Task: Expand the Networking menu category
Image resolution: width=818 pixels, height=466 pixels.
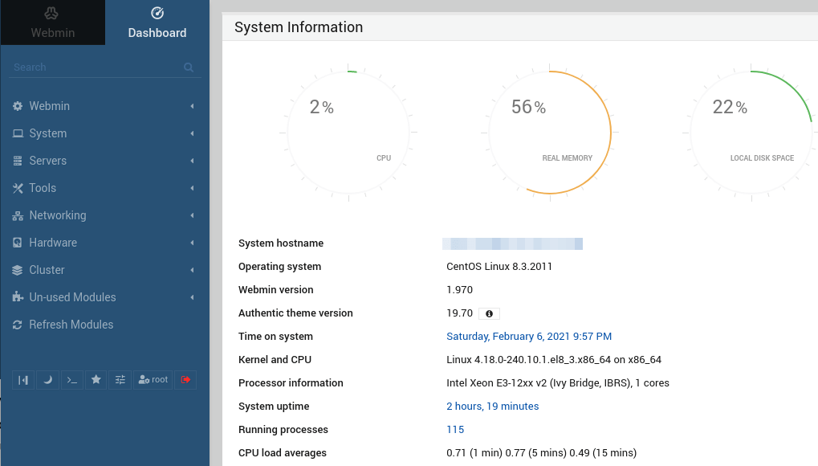Action: (57, 215)
